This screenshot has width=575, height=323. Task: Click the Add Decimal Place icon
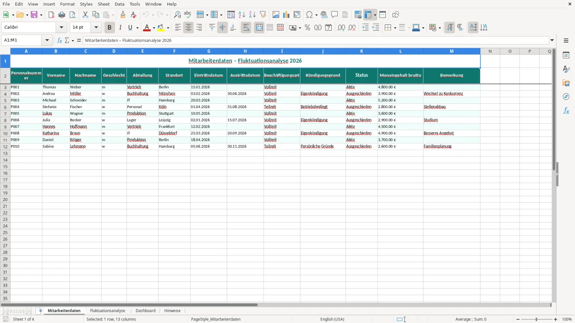341,28
